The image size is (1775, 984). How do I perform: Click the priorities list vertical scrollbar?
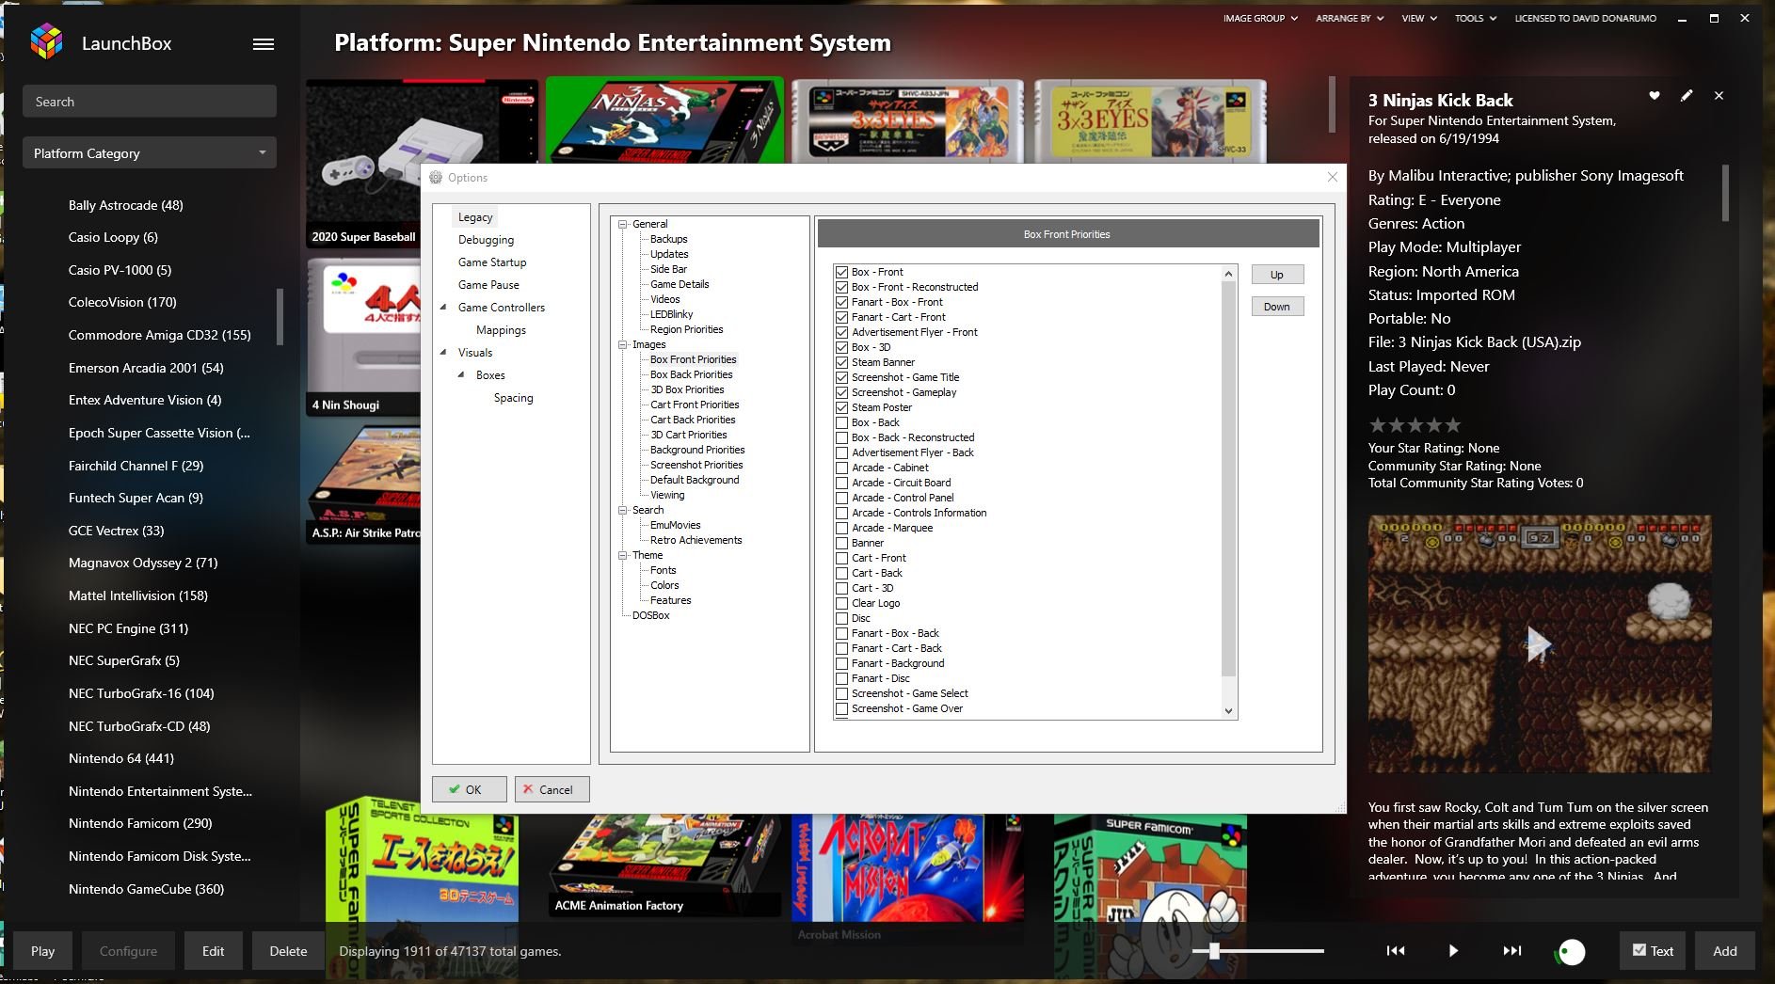pyautogui.click(x=1228, y=479)
